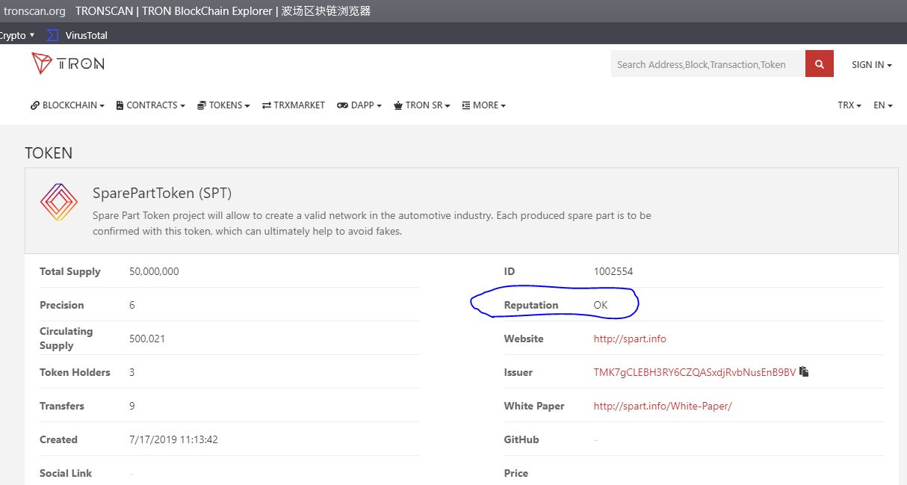Click the Transfers label
Screen dimensions: 907x485
pos(62,406)
